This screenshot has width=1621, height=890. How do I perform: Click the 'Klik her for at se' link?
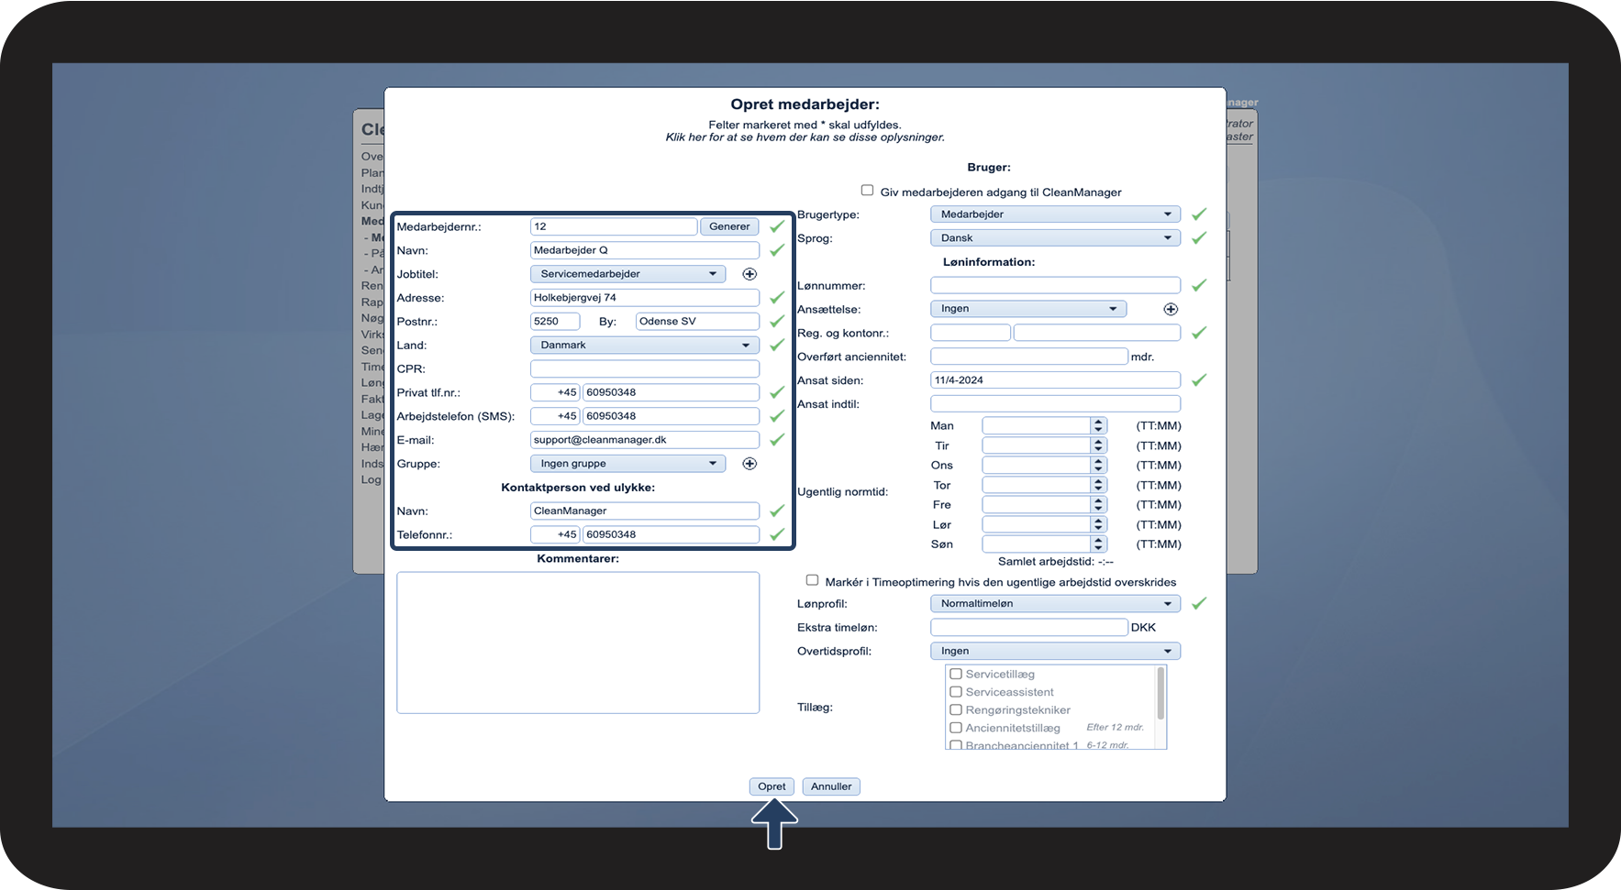[x=805, y=137]
